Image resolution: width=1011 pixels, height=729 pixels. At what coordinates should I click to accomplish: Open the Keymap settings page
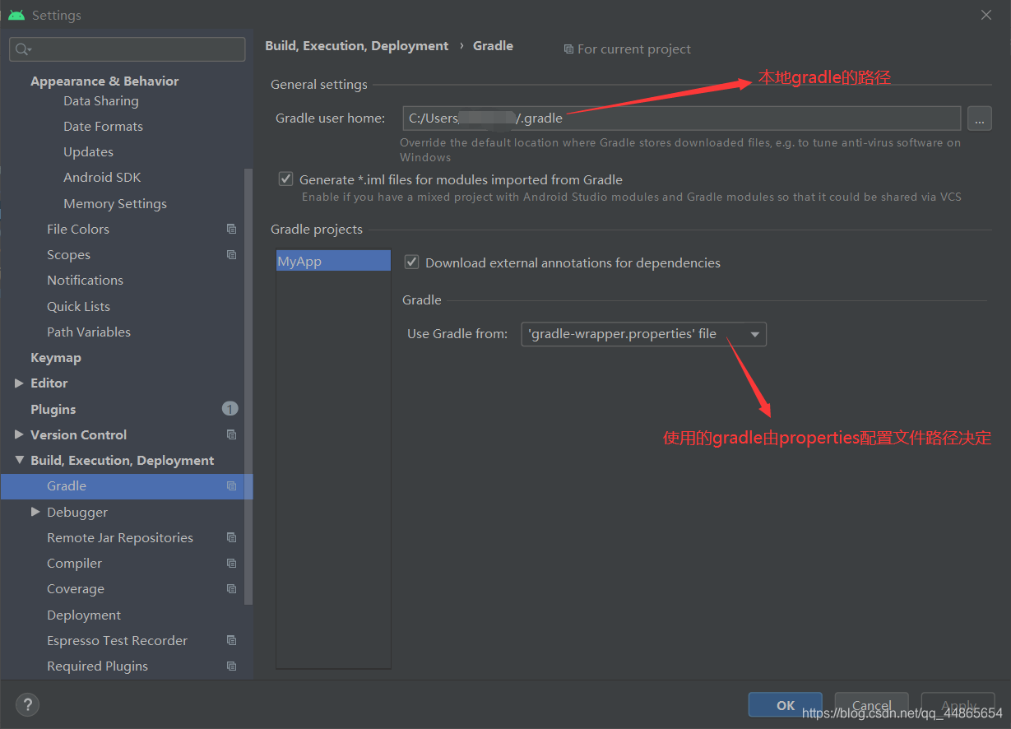[56, 357]
